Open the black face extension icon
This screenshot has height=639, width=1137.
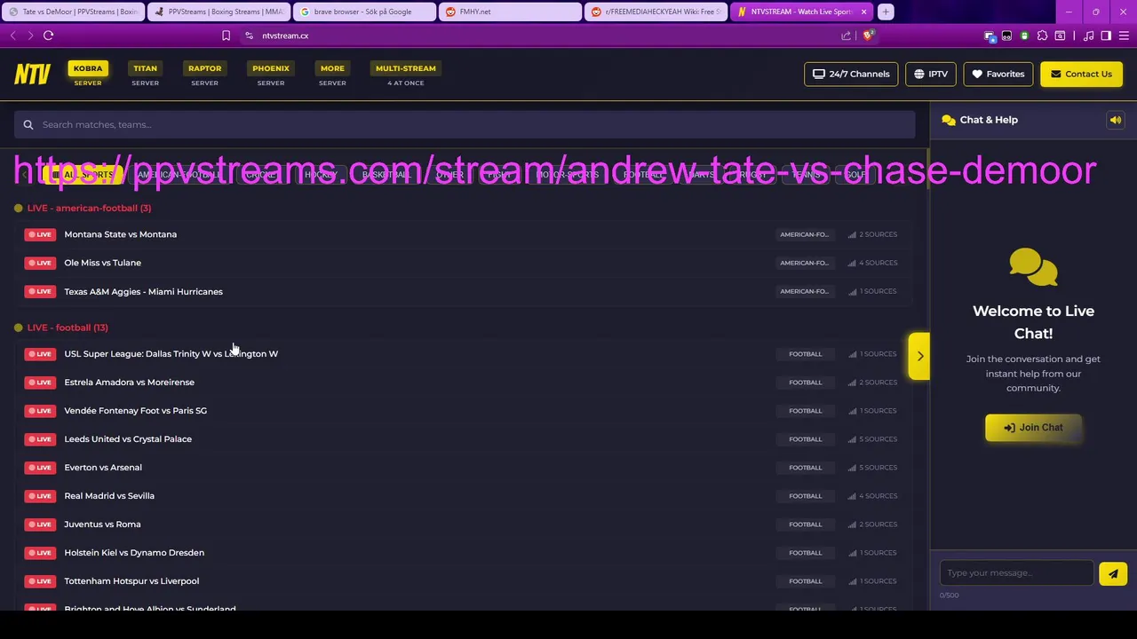point(1006,35)
